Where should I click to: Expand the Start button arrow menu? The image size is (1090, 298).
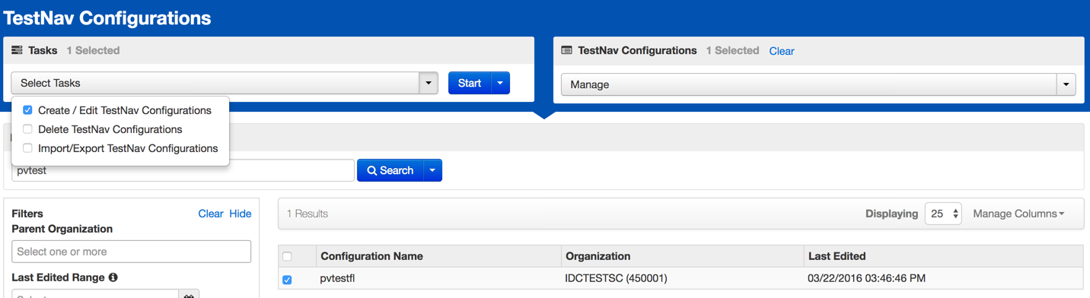[500, 83]
